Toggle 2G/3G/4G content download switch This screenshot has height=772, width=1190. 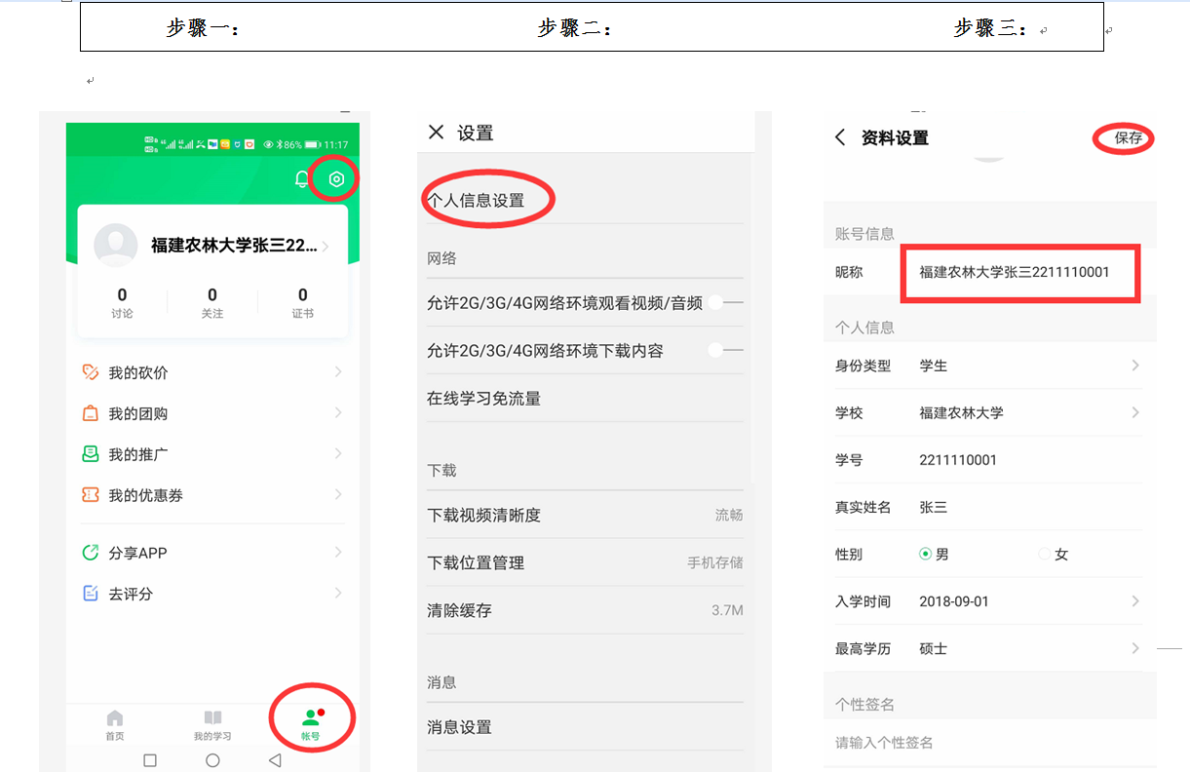pos(726,350)
